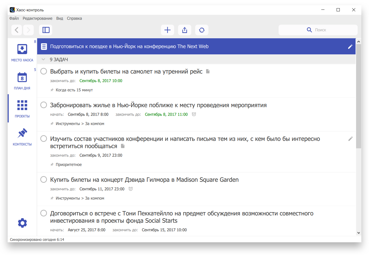Edit the conference participants task via pencil

[350, 139]
